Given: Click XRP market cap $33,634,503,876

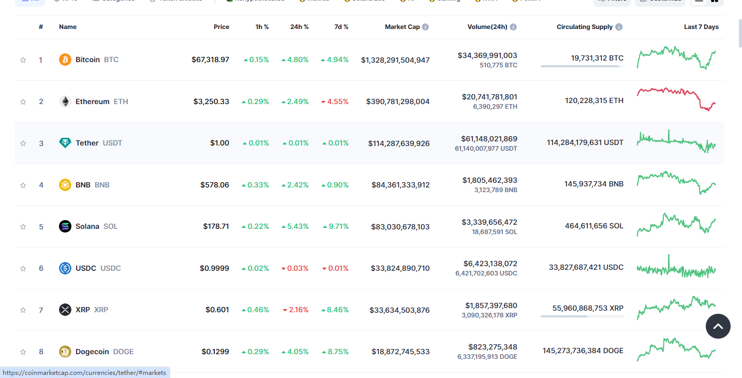Looking at the screenshot, I should [399, 310].
